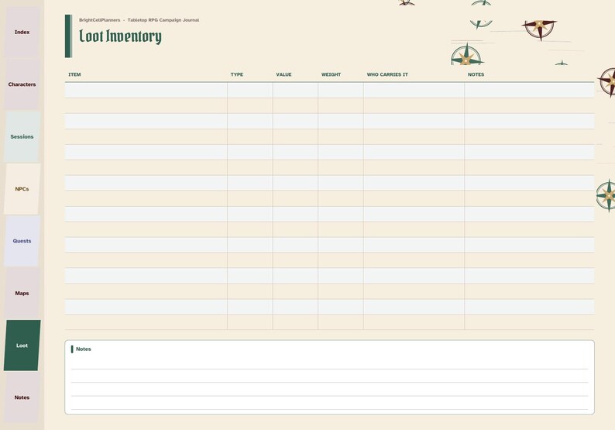The image size is (615, 430).
Task: Click the first row WHO CARRIES IT cell
Action: [x=414, y=90]
